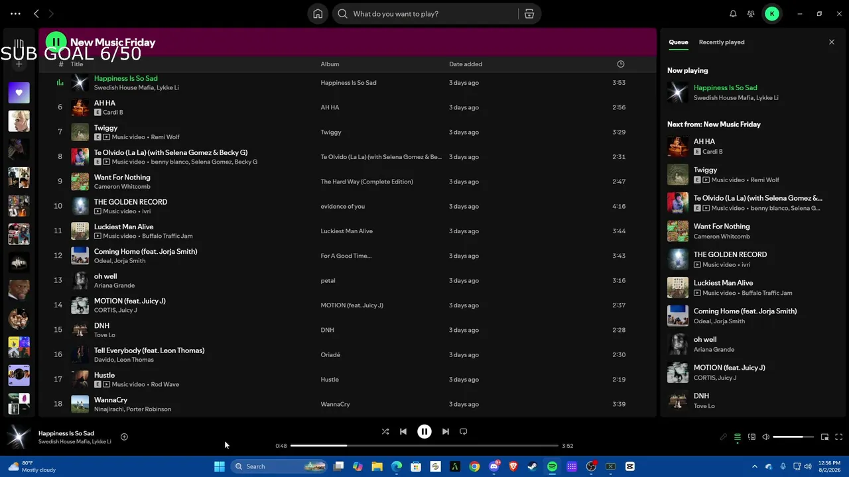Open the now-playing cover art in the bottom bar

click(19, 437)
